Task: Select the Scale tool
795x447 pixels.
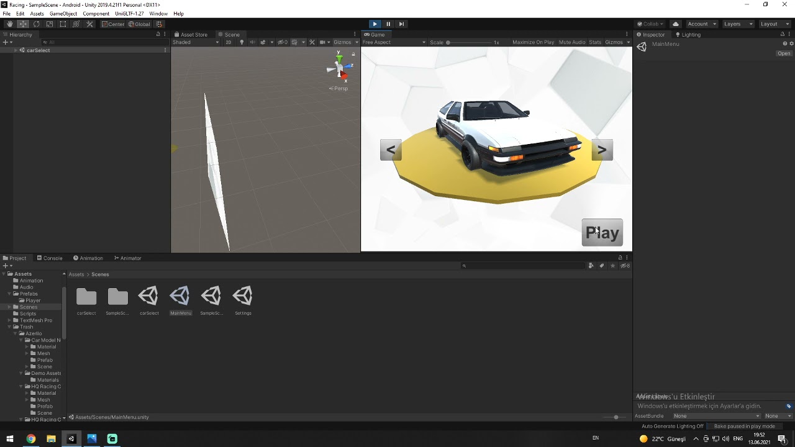Action: tap(50, 24)
